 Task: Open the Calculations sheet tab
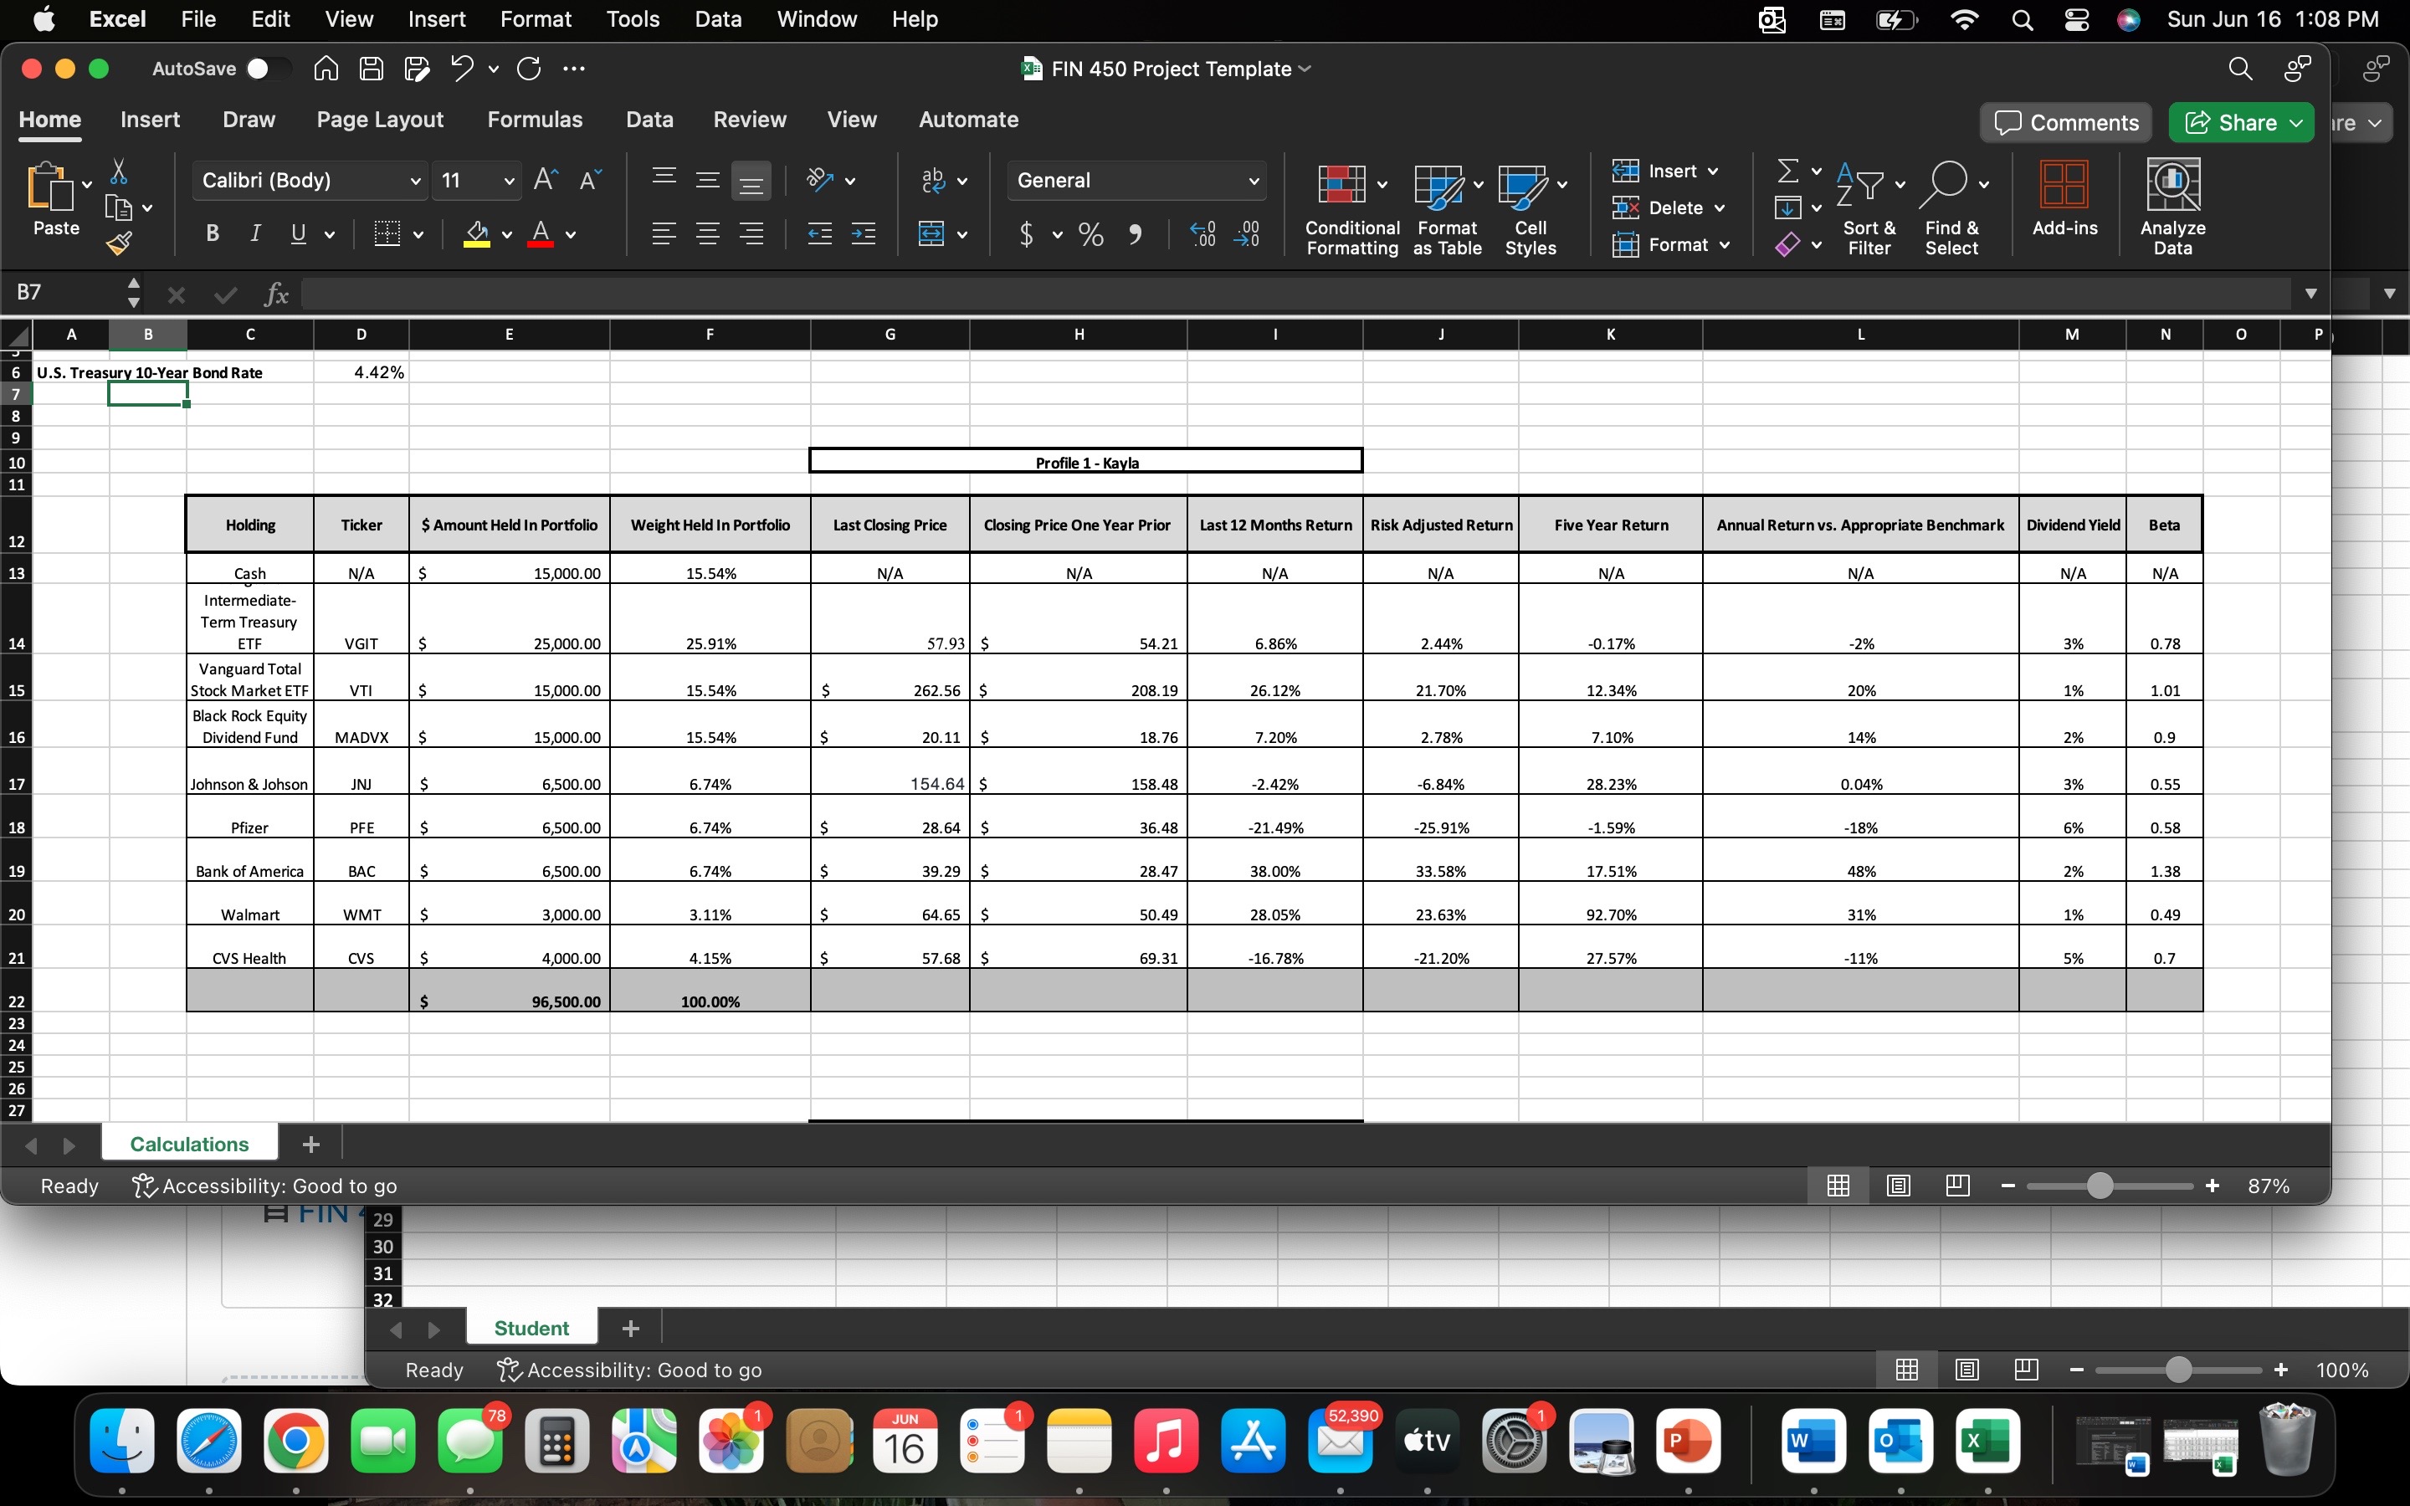[188, 1142]
